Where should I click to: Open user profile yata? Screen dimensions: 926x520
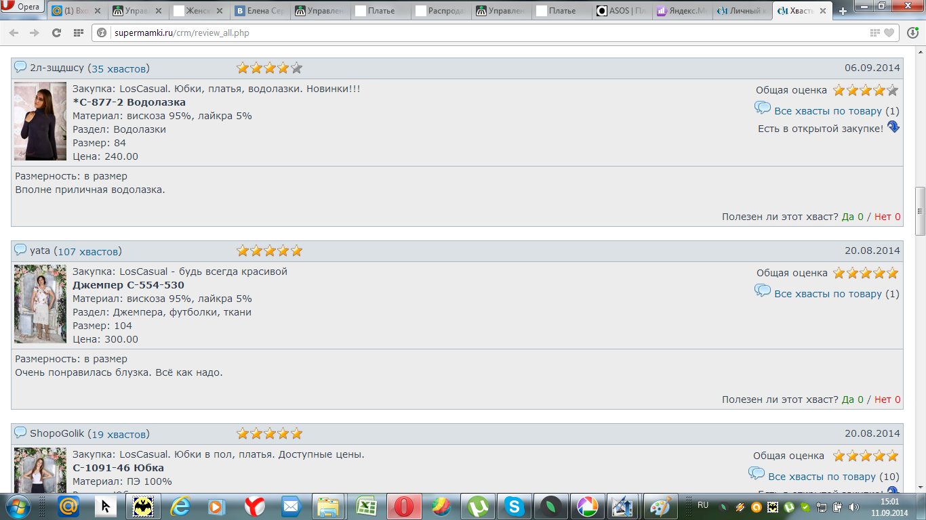[x=40, y=251]
